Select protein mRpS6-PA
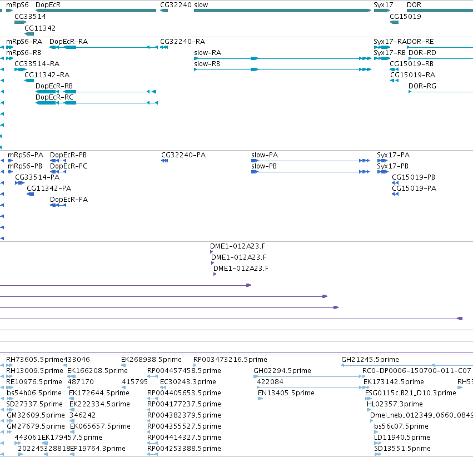 pos(26,155)
